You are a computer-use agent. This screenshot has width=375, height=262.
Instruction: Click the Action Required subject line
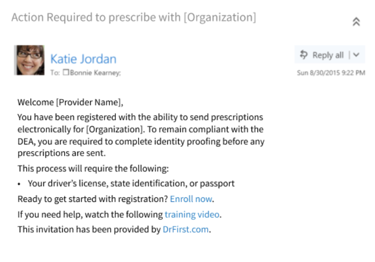click(134, 17)
